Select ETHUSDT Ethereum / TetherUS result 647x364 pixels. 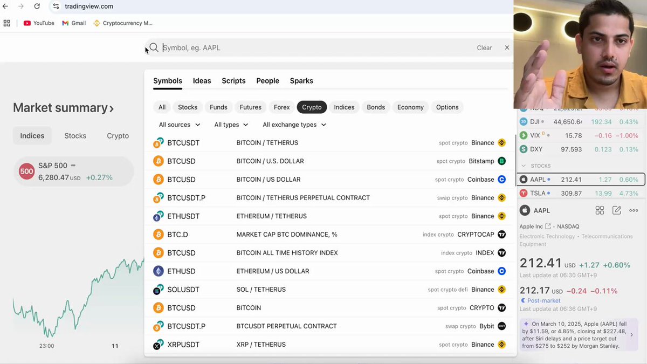pyautogui.click(x=329, y=216)
